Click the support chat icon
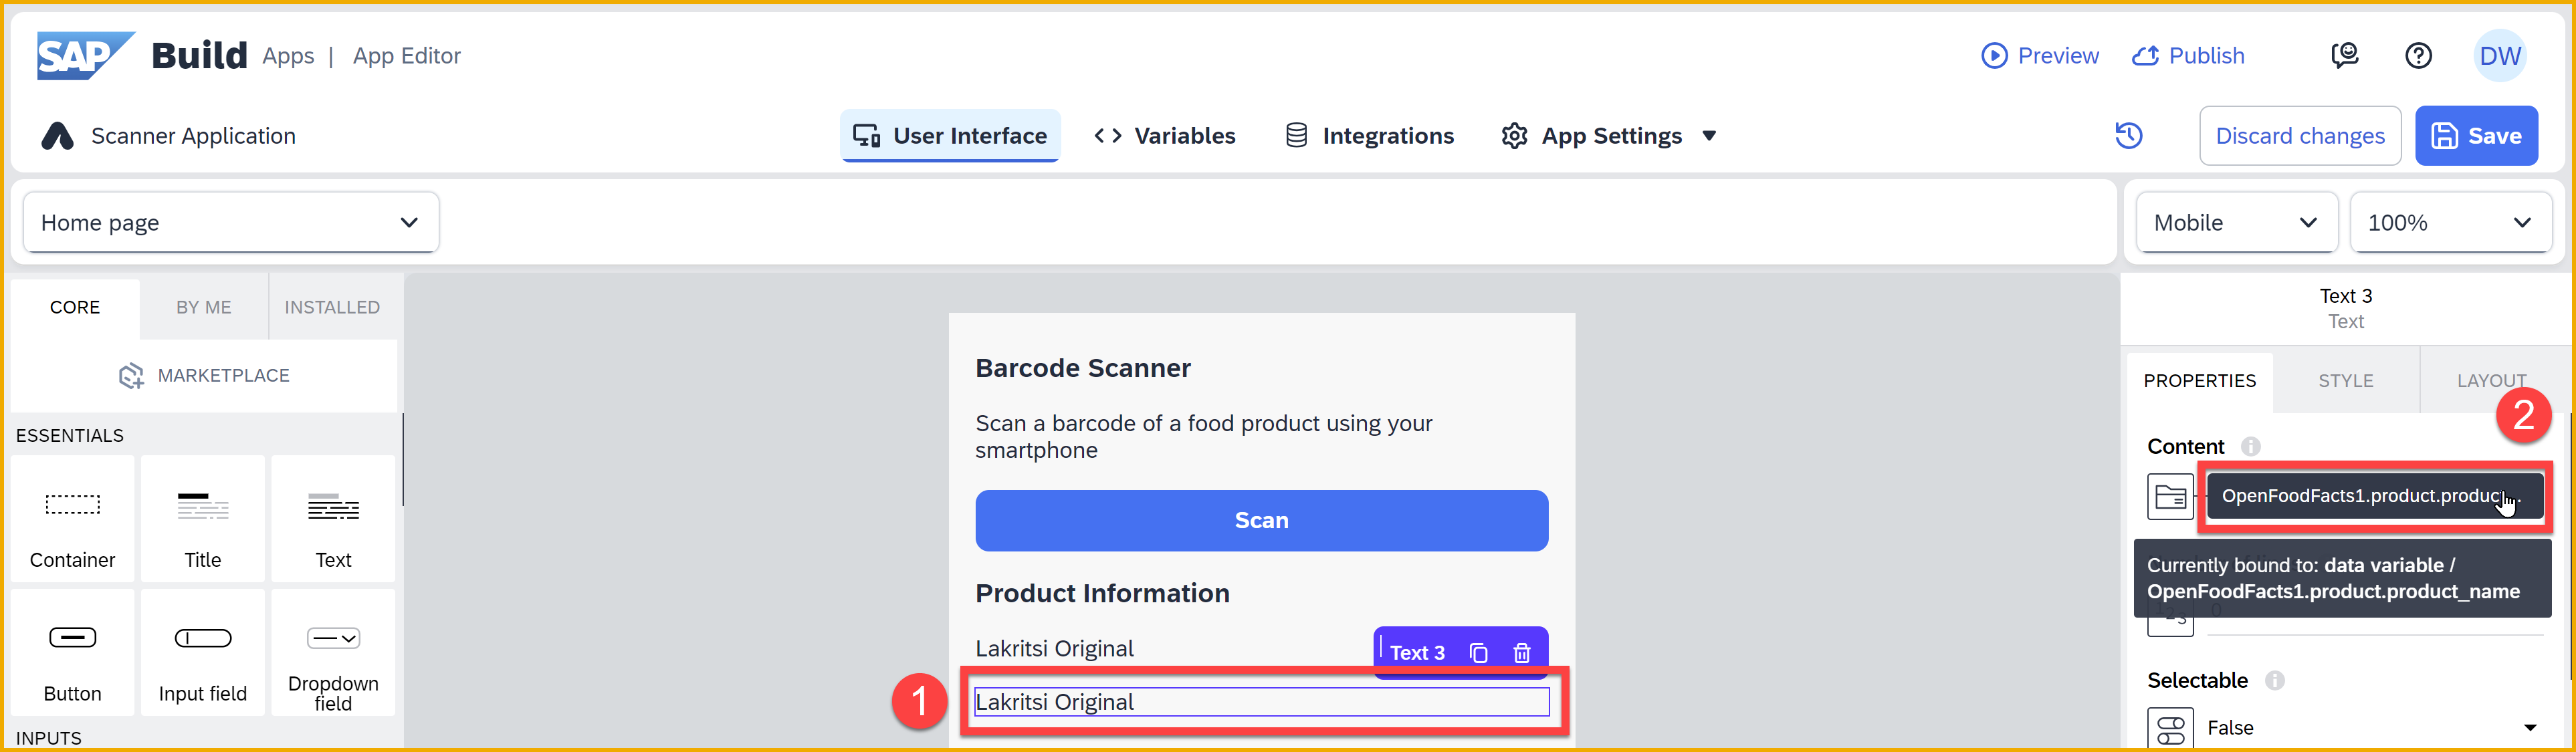This screenshot has width=2576, height=752. 2344,56
